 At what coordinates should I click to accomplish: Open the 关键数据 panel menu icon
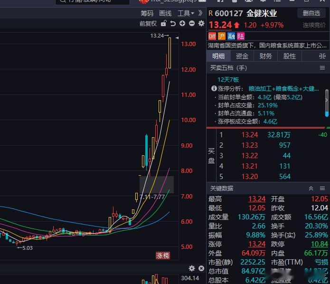click(322, 188)
